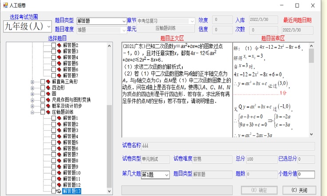Click the book icon beside 尺规作图与图形变换
The width and height of the screenshot is (327, 196).
tap(48, 100)
